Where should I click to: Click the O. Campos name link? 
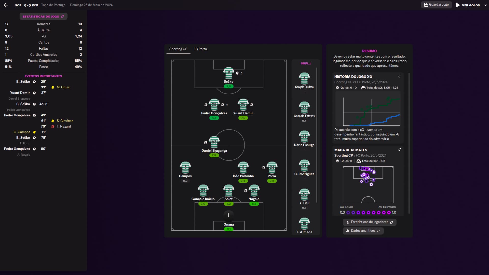(x=22, y=132)
